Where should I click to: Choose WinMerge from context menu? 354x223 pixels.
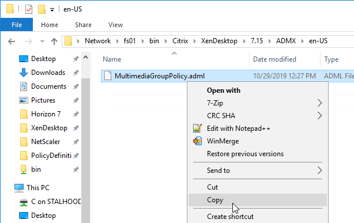[x=258, y=141]
